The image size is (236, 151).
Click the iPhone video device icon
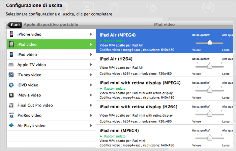click(x=11, y=34)
